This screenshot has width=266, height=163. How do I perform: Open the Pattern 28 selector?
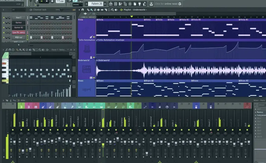click(x=96, y=4)
